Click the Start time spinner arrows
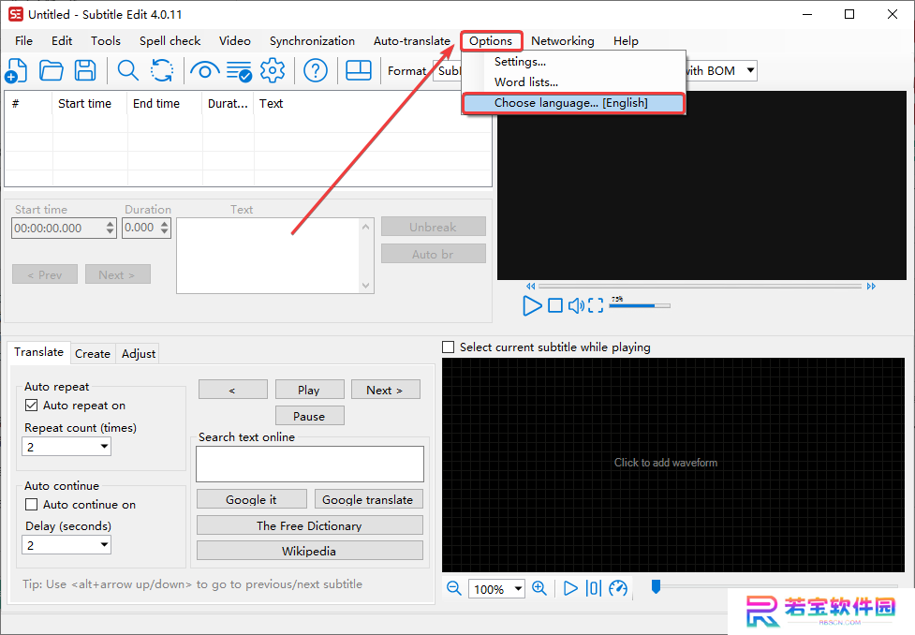This screenshot has width=915, height=635. click(111, 228)
